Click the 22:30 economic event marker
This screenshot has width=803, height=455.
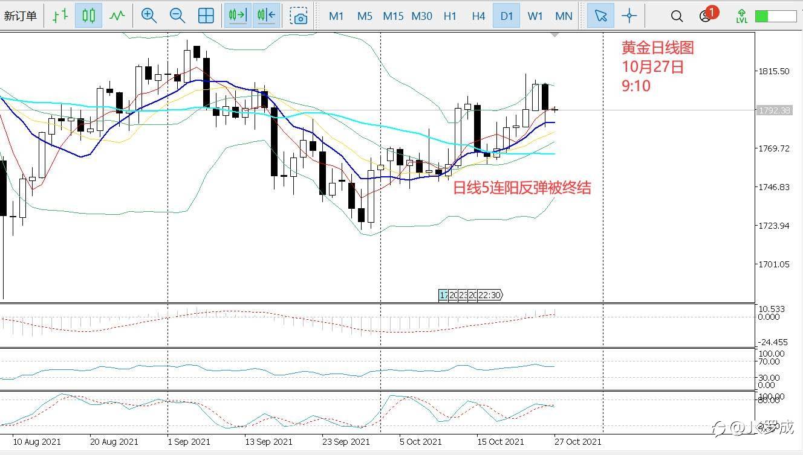coord(490,295)
